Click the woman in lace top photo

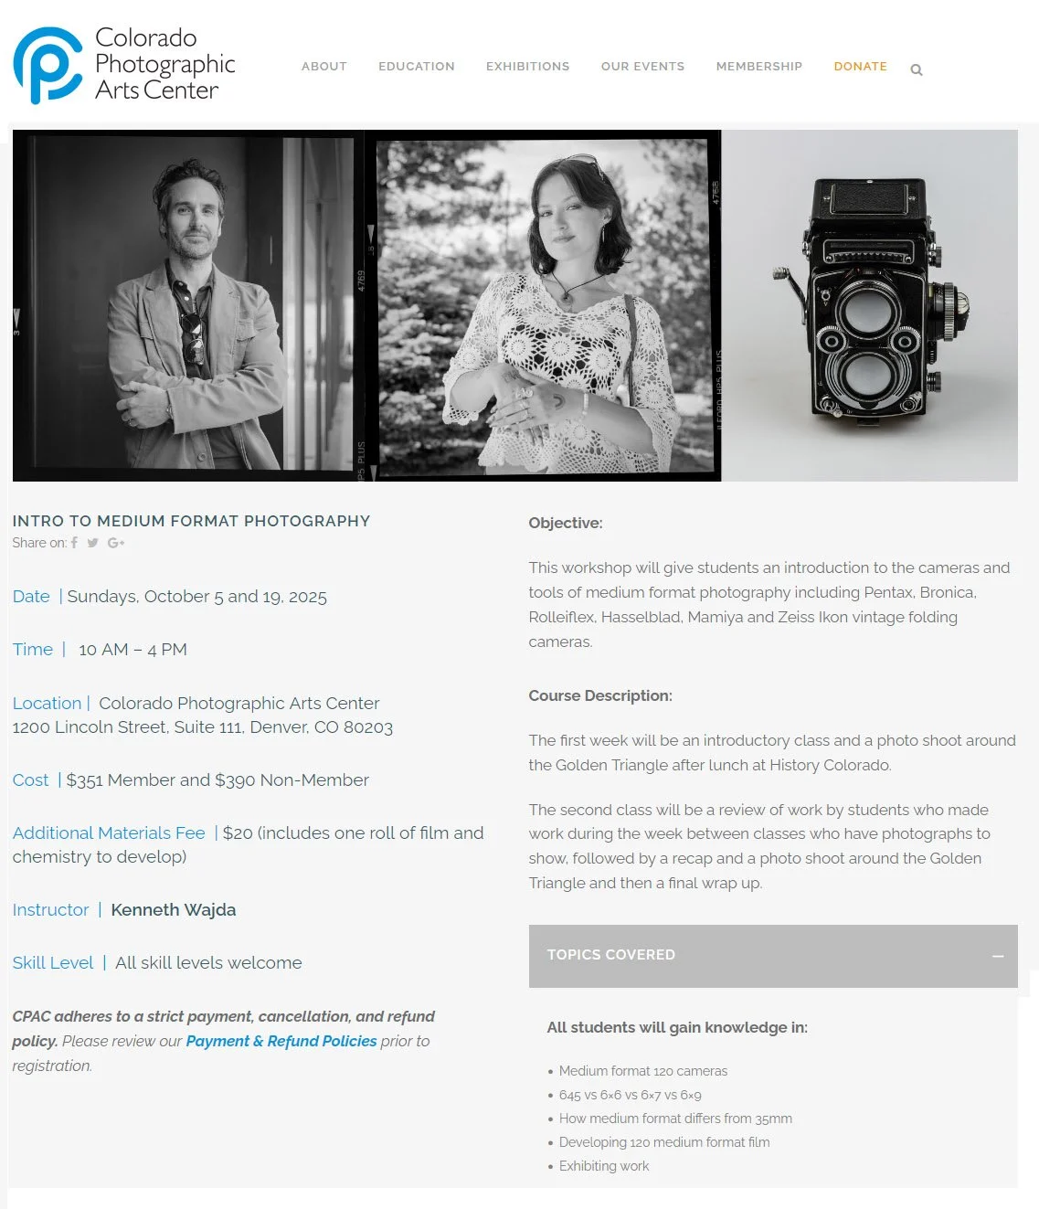pyautogui.click(x=544, y=305)
